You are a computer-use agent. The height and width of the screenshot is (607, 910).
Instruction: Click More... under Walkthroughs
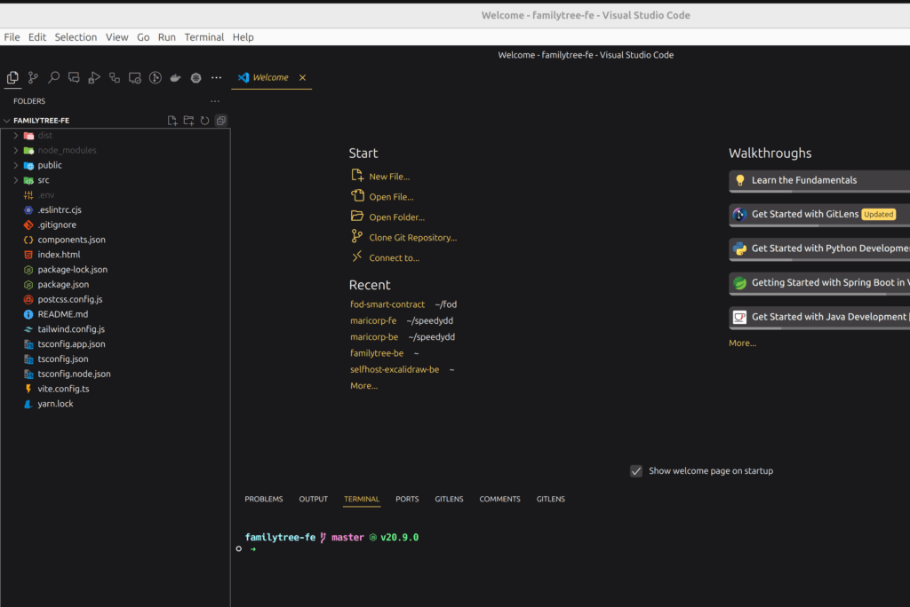[x=742, y=343]
